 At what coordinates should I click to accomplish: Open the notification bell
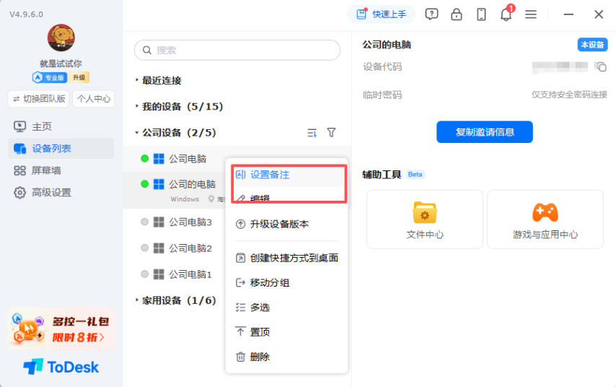coord(506,14)
